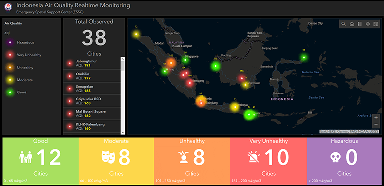Select the Ombilin AQI 177 entry
384x186 pixels.
[92, 76]
